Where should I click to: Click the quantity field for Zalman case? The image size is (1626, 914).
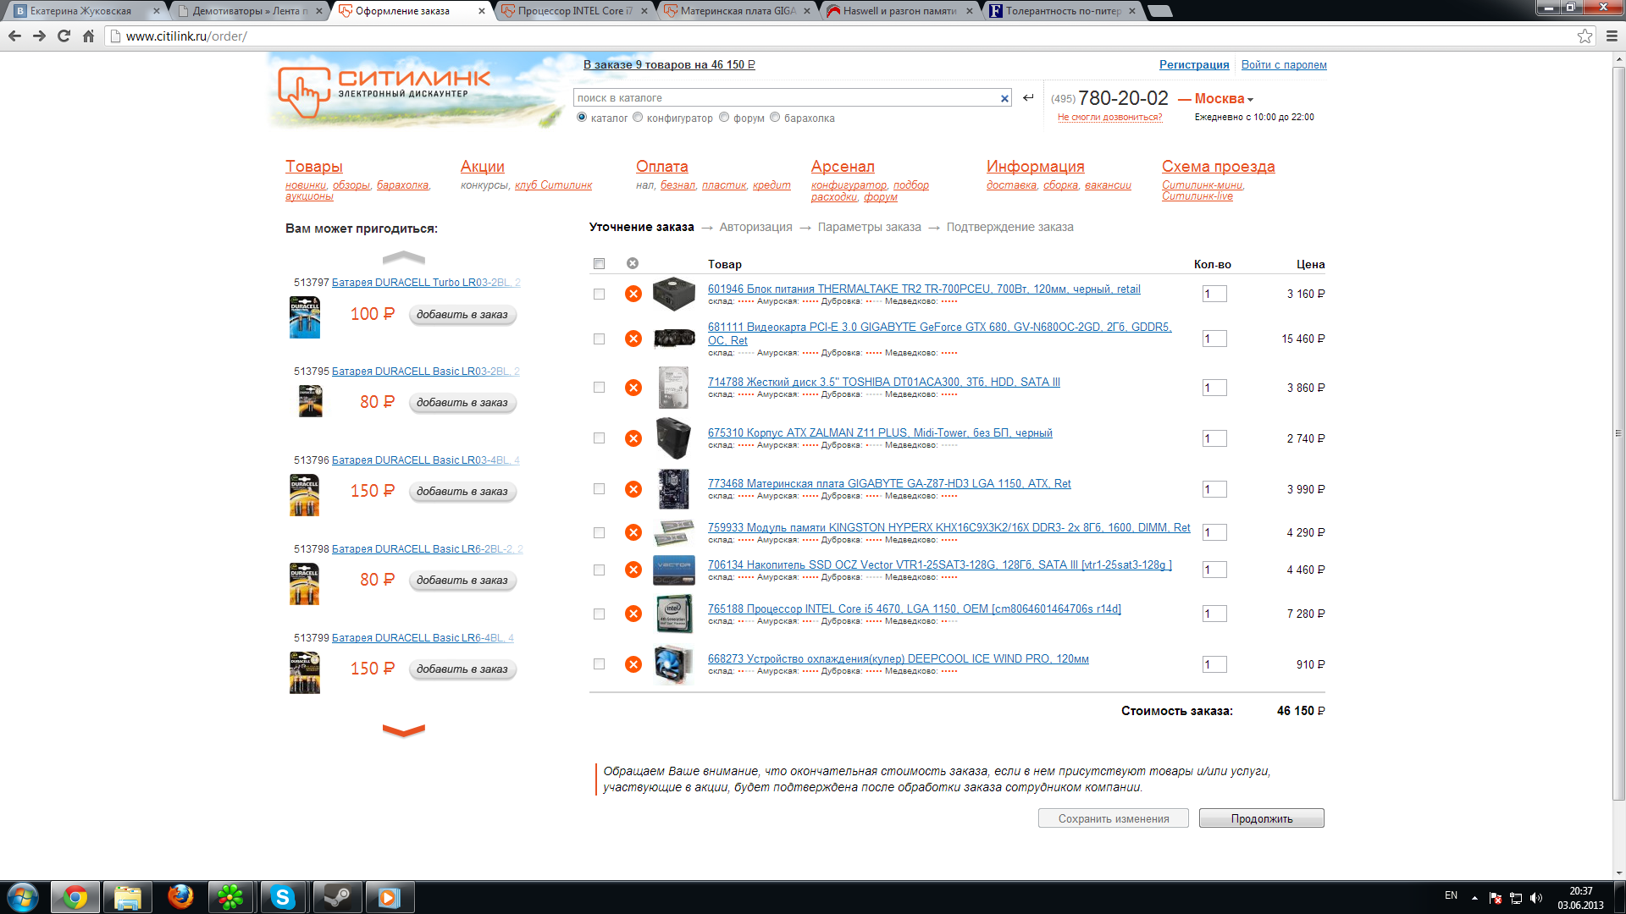click(x=1214, y=438)
